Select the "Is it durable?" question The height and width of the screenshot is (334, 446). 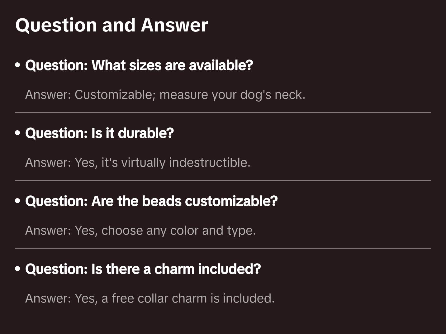pyautogui.click(x=99, y=133)
